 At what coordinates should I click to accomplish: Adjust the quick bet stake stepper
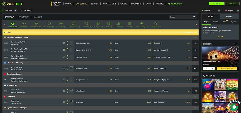coord(213,68)
